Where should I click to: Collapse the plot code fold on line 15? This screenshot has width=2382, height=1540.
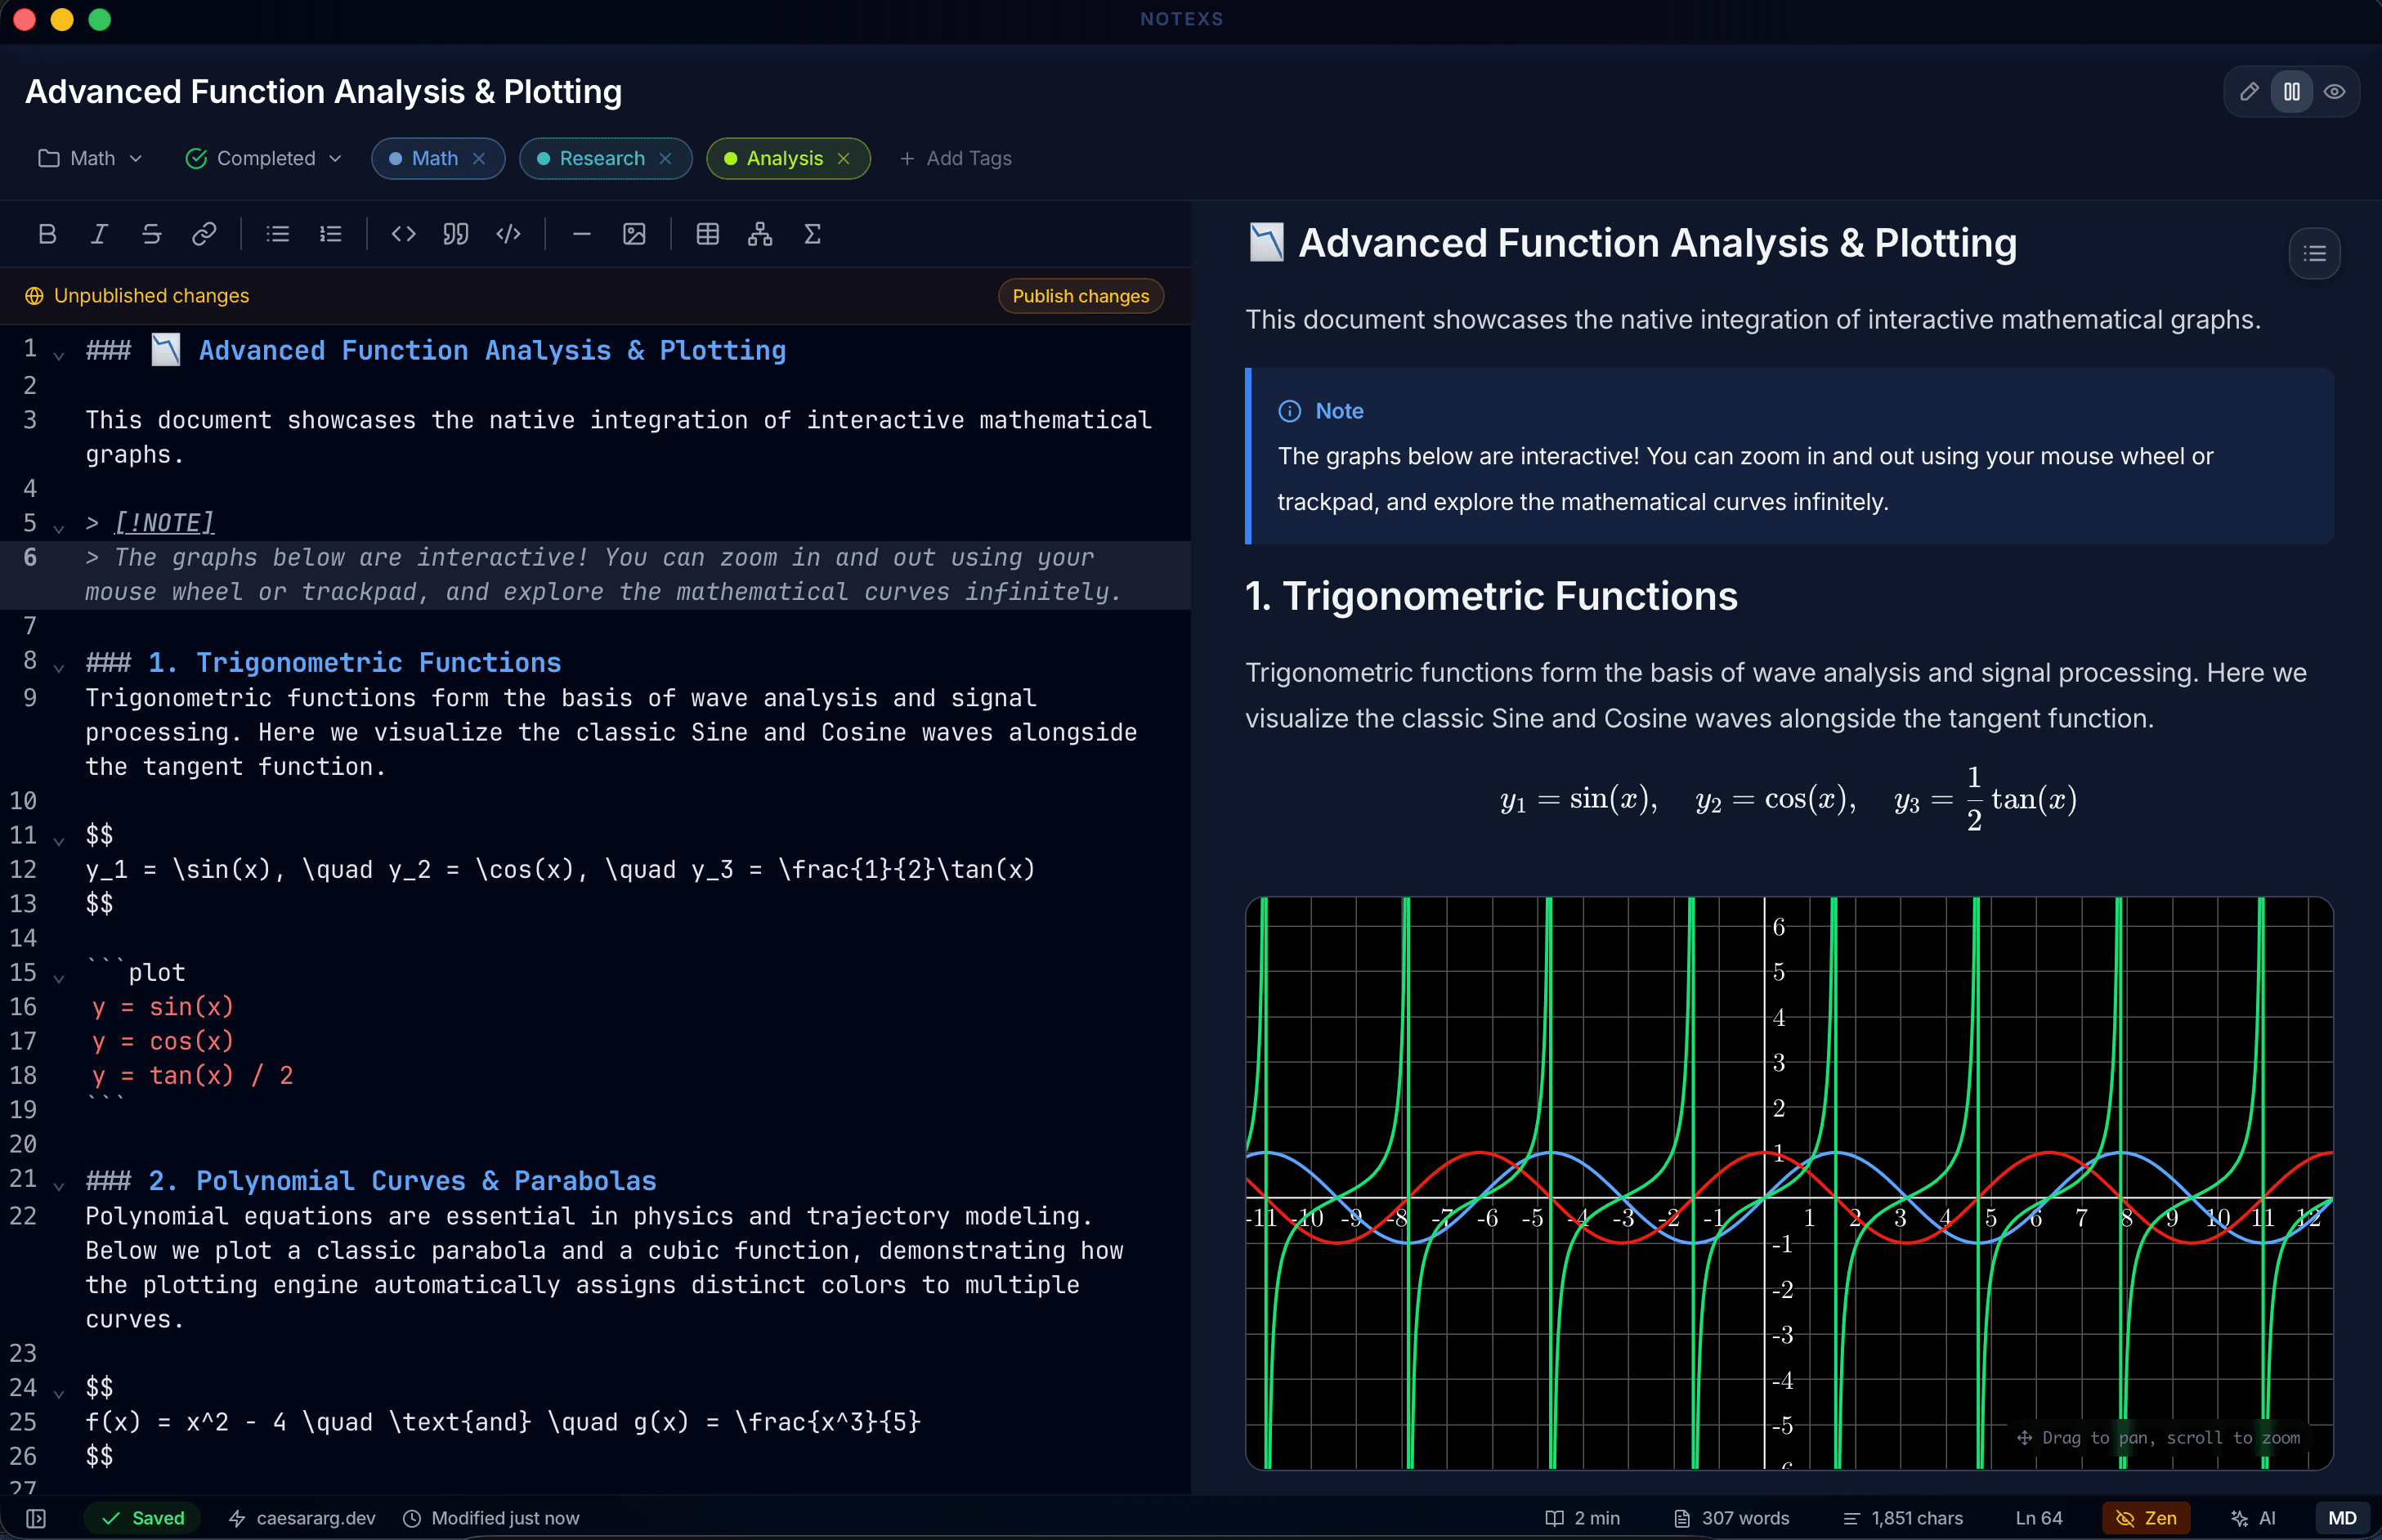click(59, 978)
